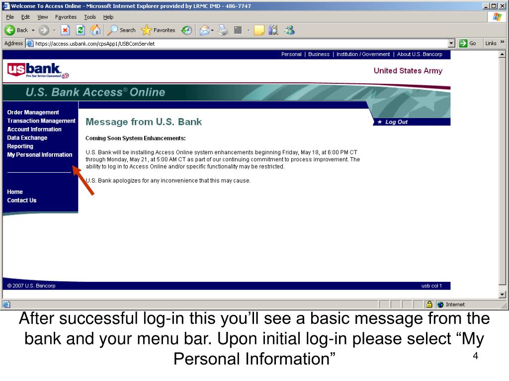Open the Favorites menu
The width and height of the screenshot is (509, 381).
[x=66, y=17]
